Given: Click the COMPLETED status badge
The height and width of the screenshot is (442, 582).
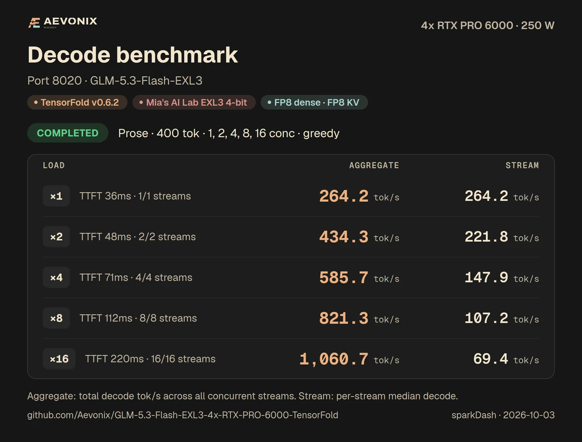Looking at the screenshot, I should tap(67, 133).
